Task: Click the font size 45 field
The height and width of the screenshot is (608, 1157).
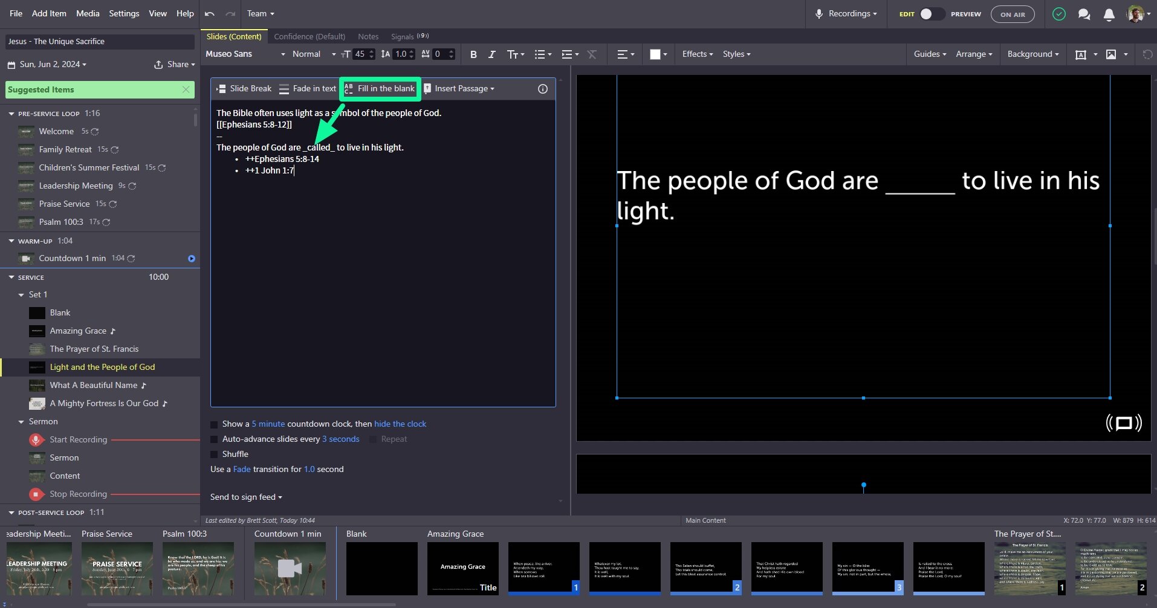Action: (360, 54)
